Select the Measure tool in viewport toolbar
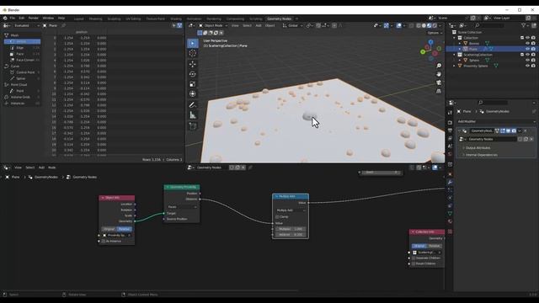 (x=193, y=115)
